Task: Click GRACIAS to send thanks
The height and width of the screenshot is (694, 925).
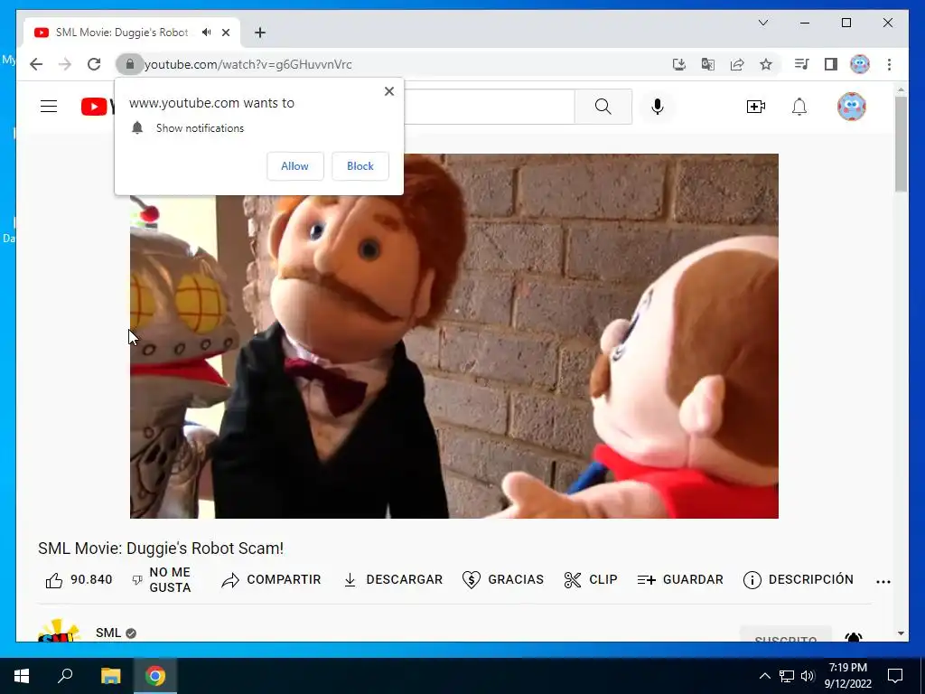Action: coord(503,580)
